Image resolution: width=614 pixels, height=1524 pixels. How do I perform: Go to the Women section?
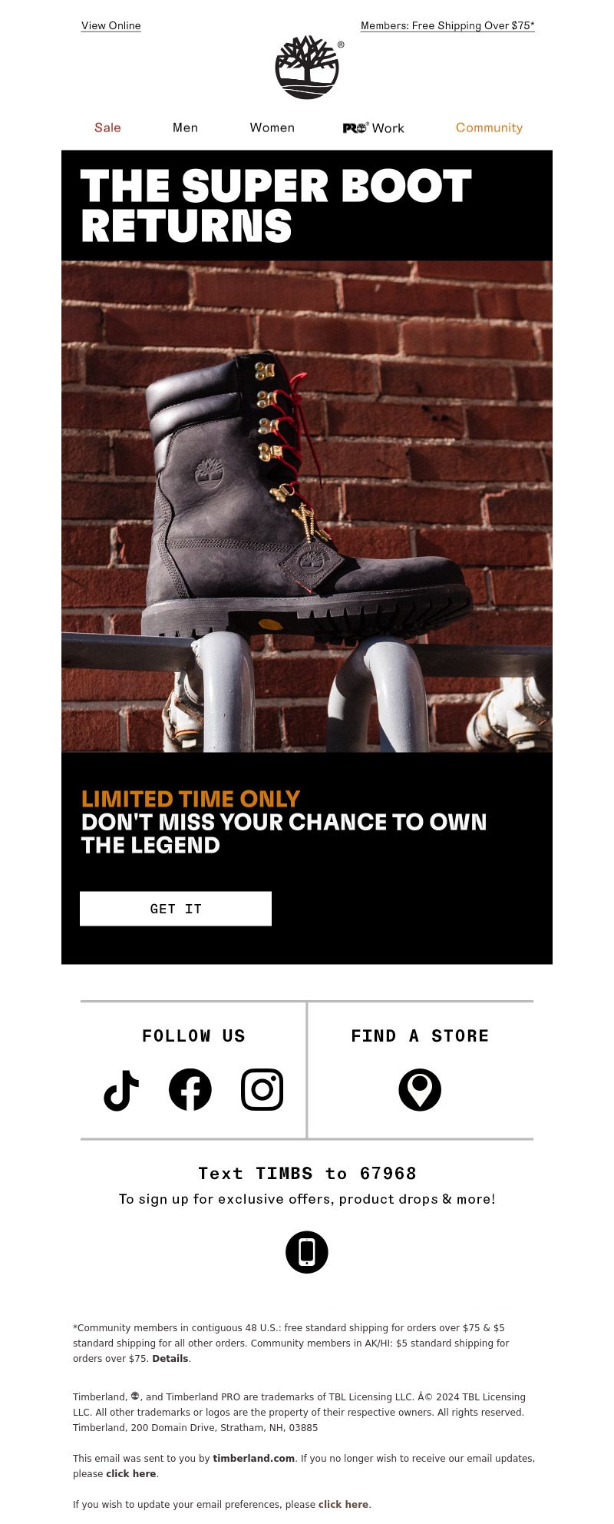(x=272, y=128)
